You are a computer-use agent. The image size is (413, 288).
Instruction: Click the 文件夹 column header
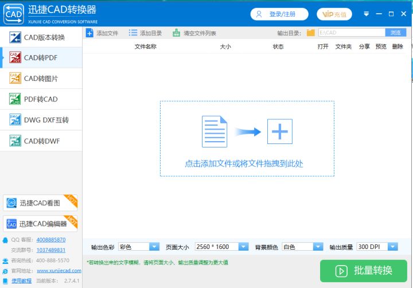344,46
